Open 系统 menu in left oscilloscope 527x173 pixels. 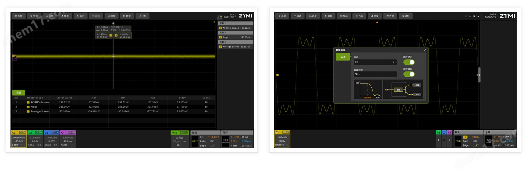19,16
